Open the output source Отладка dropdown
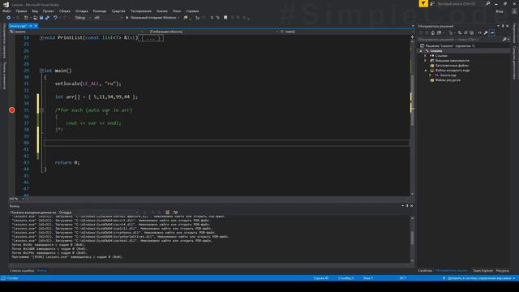 pos(99,213)
